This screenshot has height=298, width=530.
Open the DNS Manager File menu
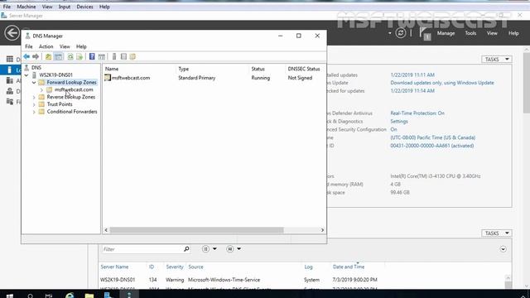(x=29, y=46)
